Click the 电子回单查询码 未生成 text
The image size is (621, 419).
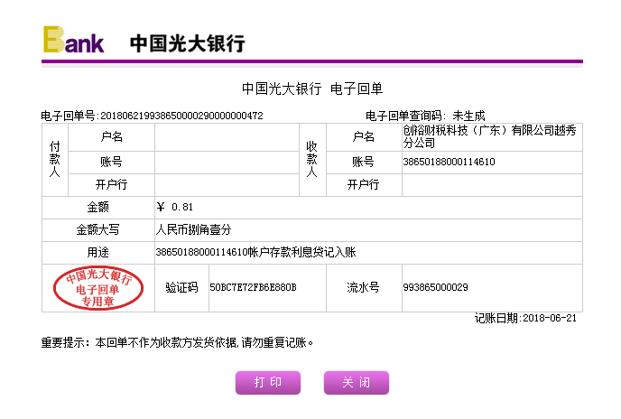click(x=425, y=116)
